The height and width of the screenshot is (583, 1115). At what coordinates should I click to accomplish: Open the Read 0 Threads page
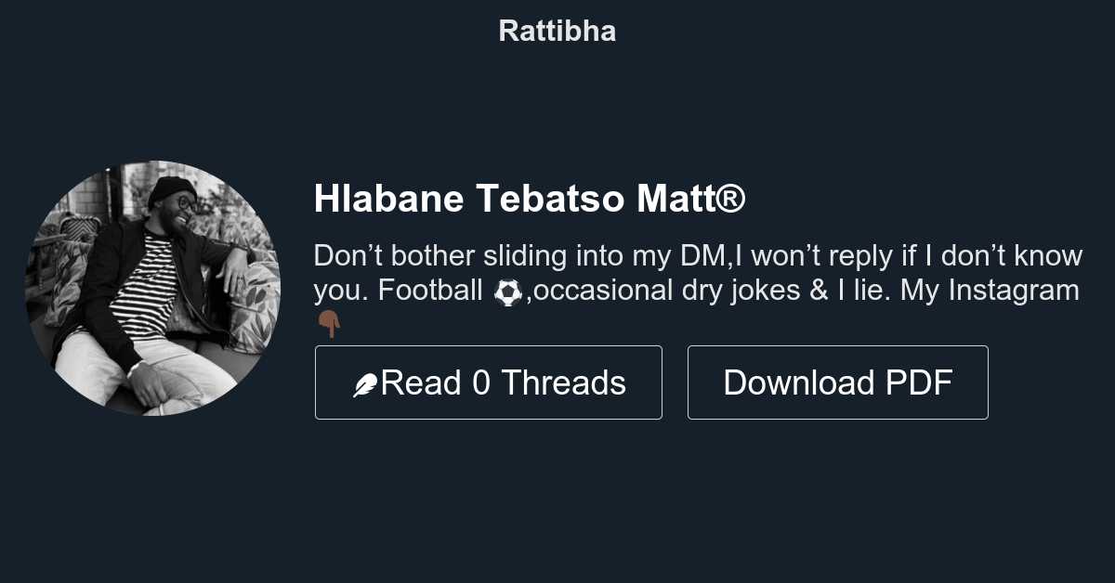tap(489, 382)
